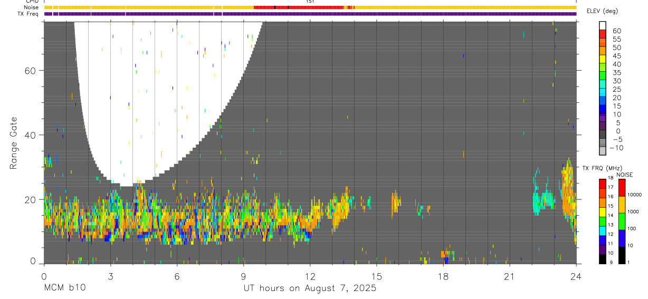Click the 25 value in ELEV legend
The height and width of the screenshot is (299, 648).
(616, 90)
